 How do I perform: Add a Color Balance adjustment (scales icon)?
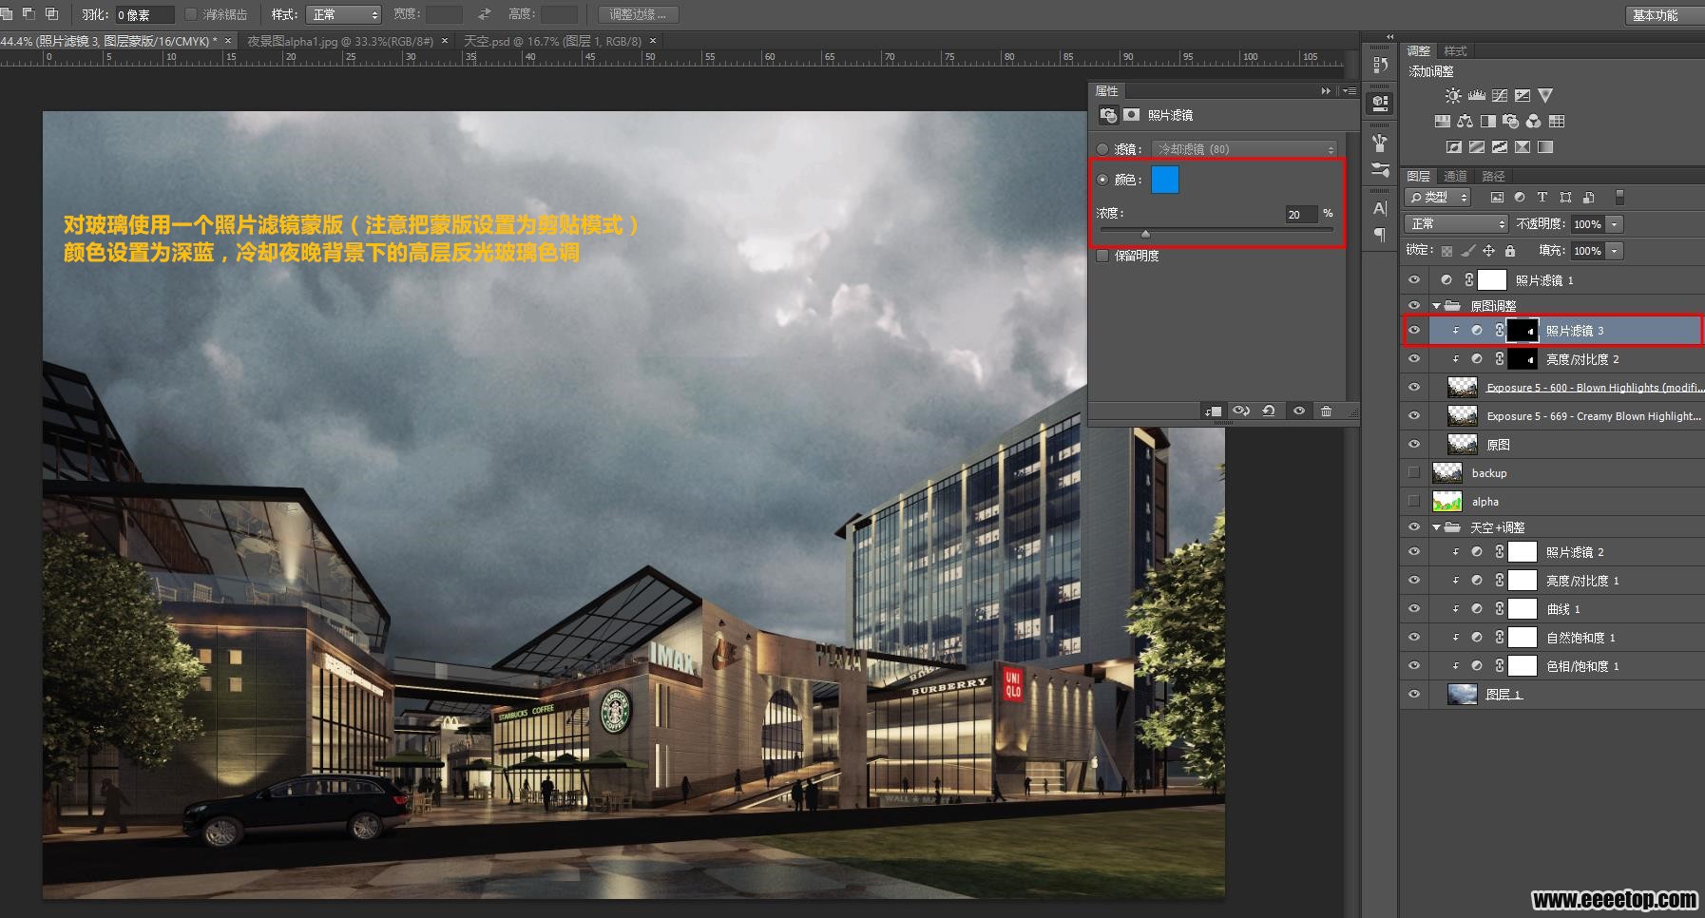pos(1465,121)
